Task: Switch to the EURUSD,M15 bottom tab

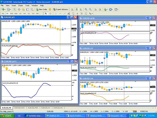Action: [x=19, y=108]
